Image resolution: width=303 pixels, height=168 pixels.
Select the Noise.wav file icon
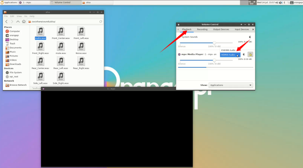coord(81,46)
